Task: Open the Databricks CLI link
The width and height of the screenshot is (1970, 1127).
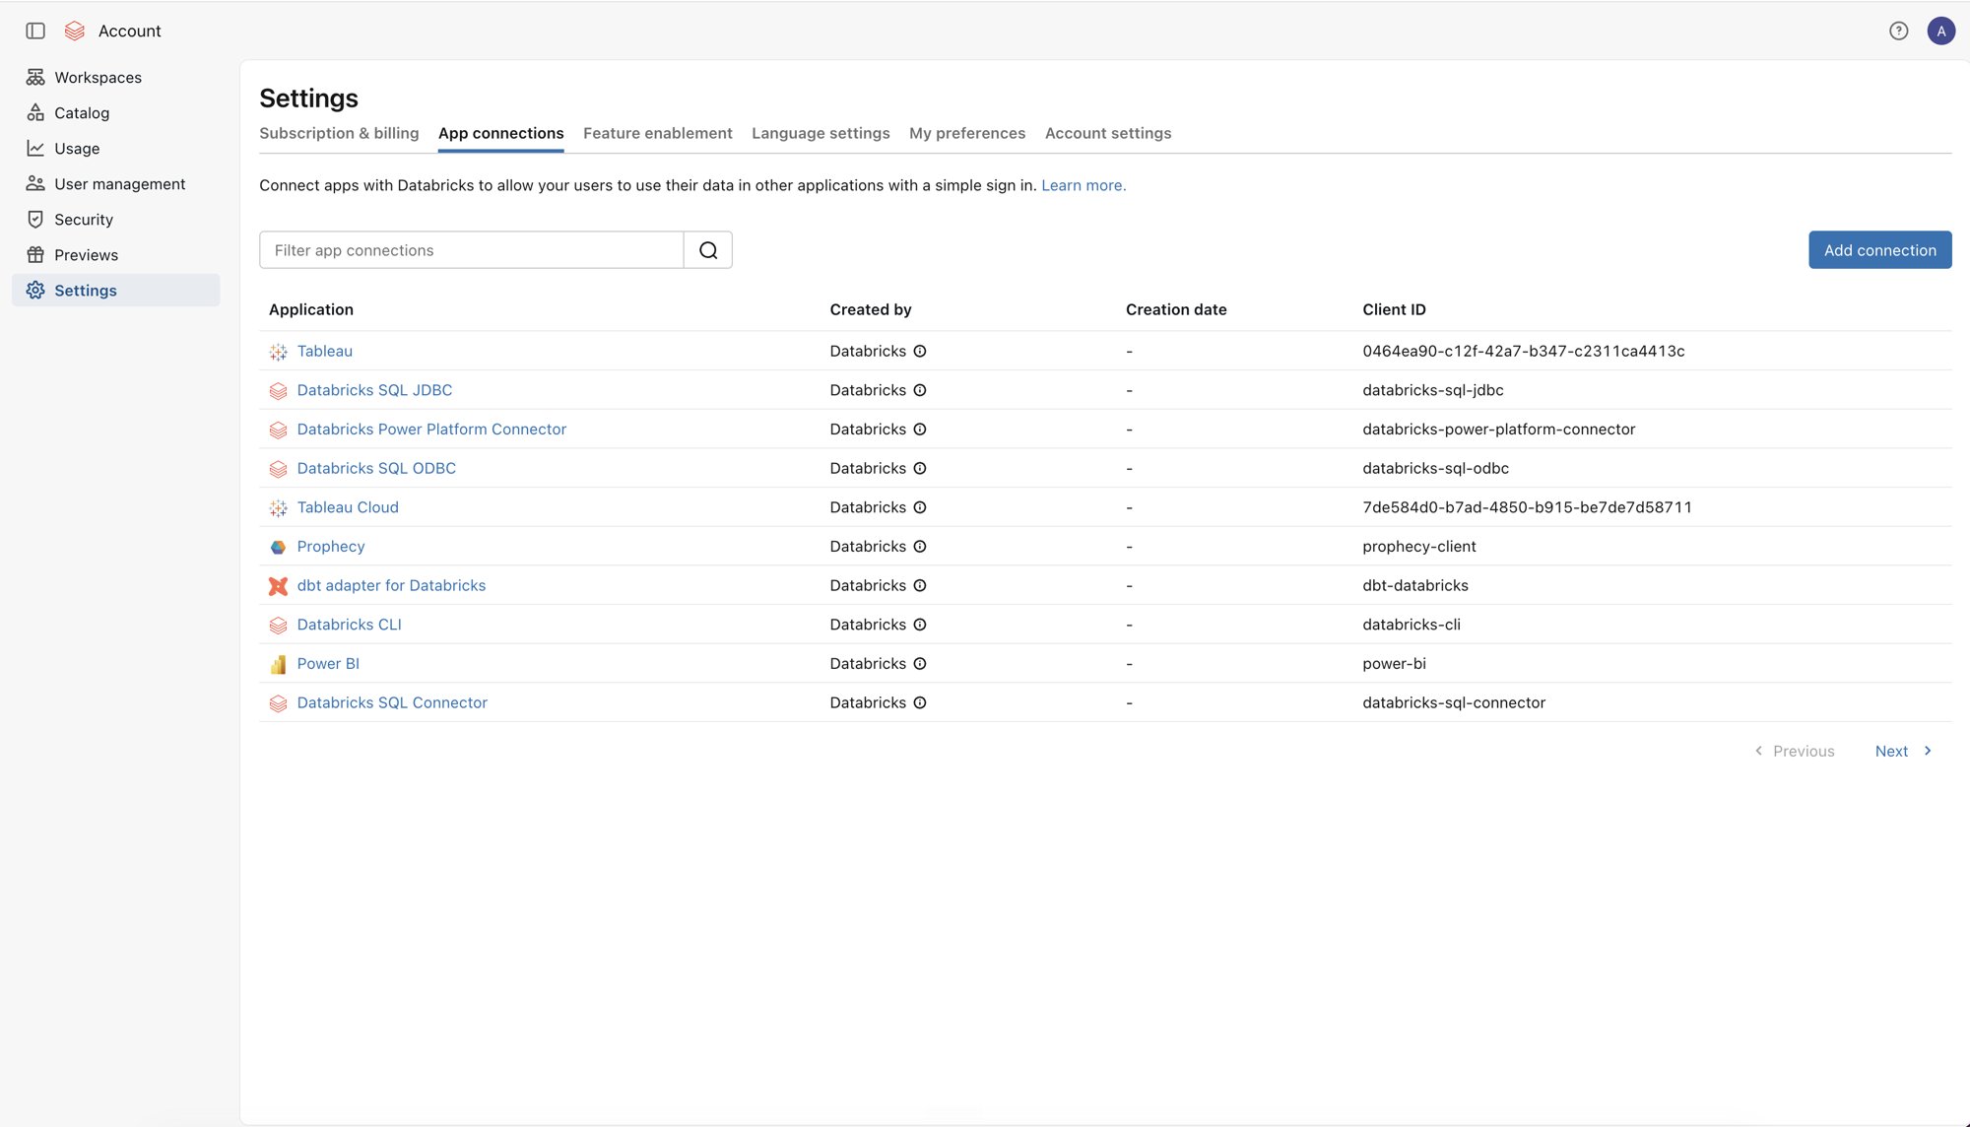Action: (350, 625)
